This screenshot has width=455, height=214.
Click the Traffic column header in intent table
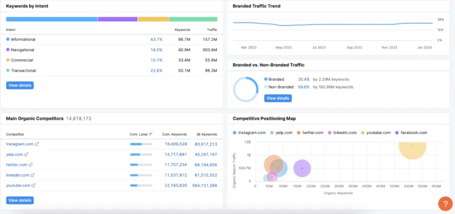pos(212,30)
